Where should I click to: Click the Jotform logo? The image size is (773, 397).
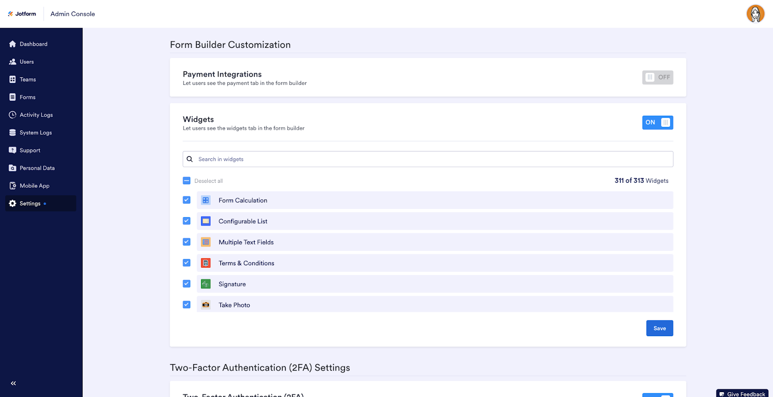click(22, 14)
